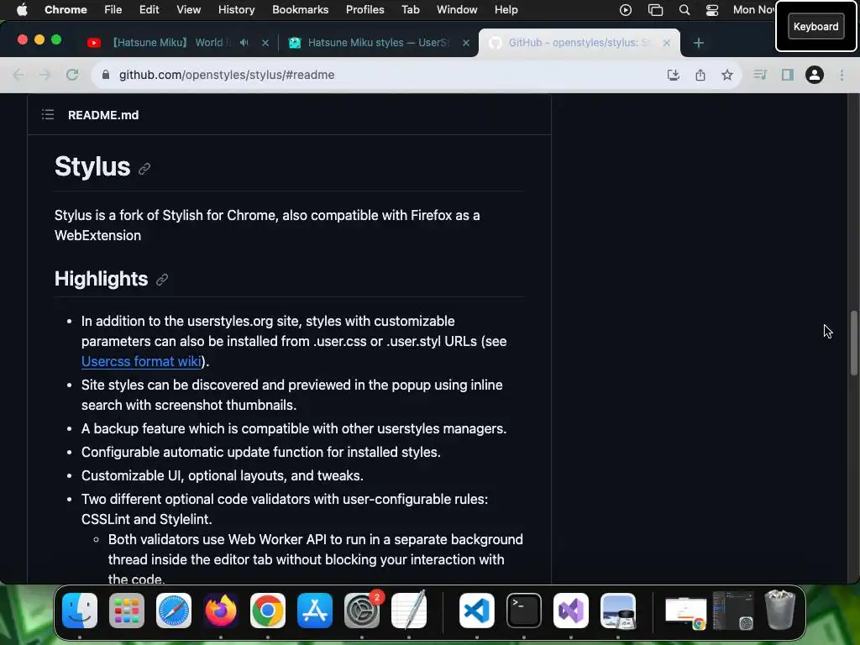This screenshot has width=860, height=645.
Task: Toggle Chrome side panel
Action: [788, 75]
